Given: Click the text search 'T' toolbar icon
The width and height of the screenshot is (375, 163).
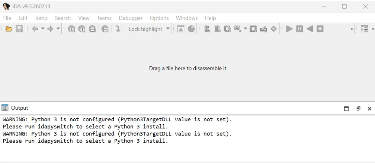Looking at the screenshot, I should coord(82,29).
